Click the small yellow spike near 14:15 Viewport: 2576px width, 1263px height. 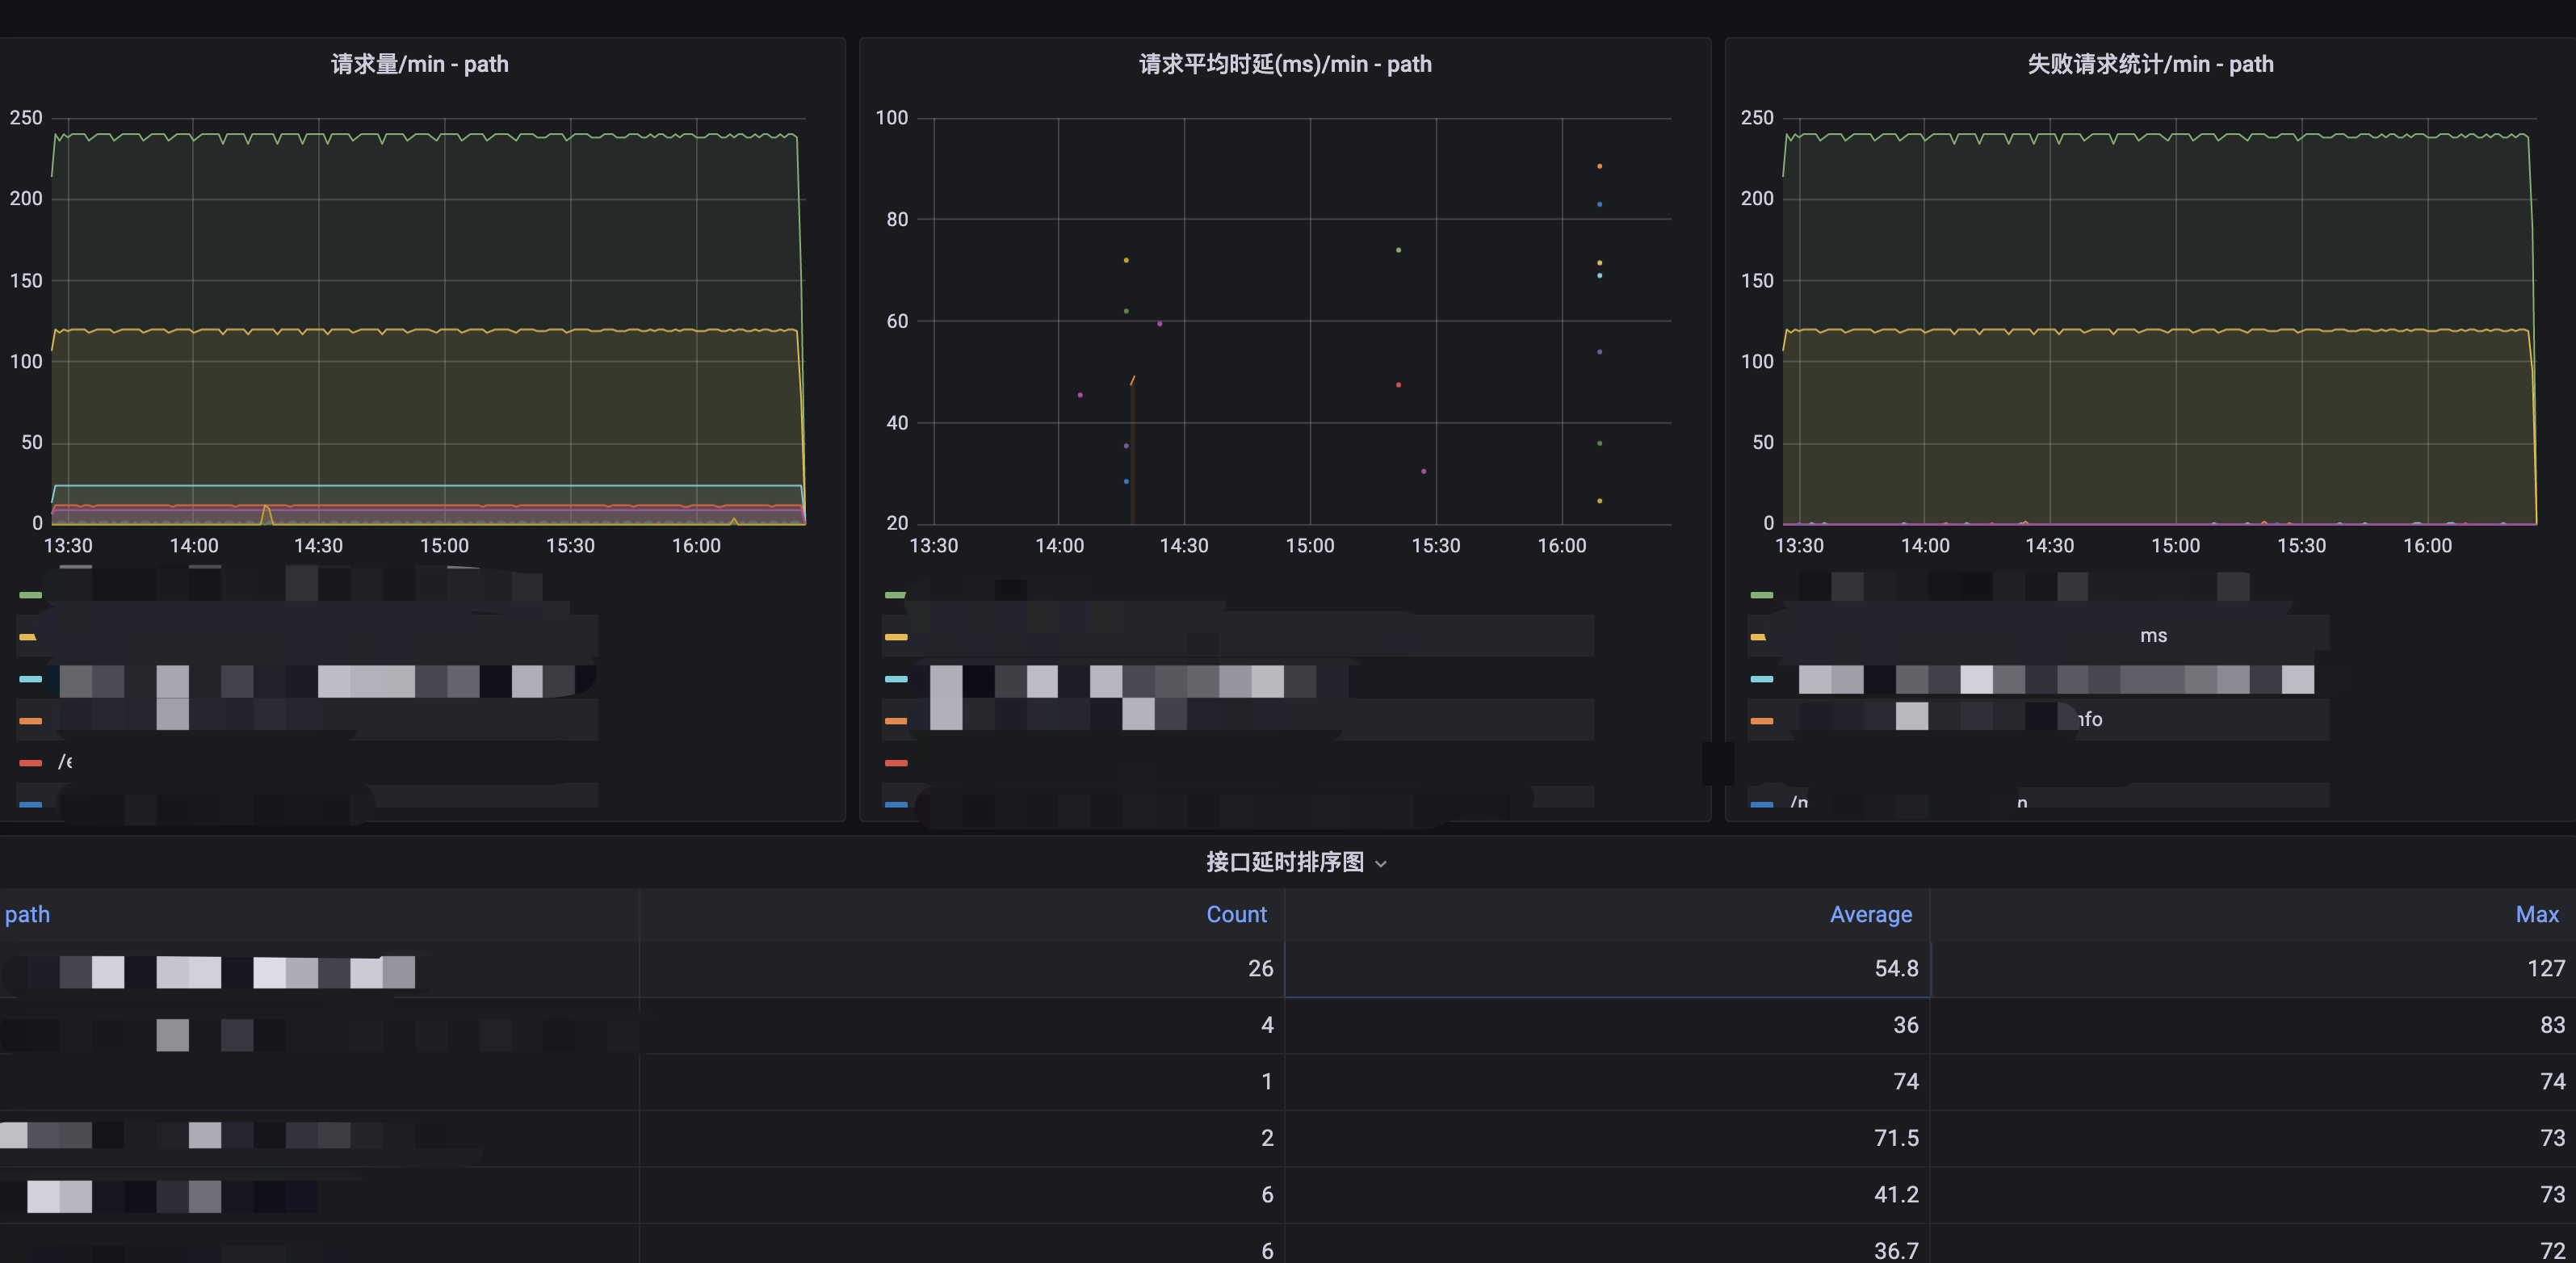coord(266,514)
